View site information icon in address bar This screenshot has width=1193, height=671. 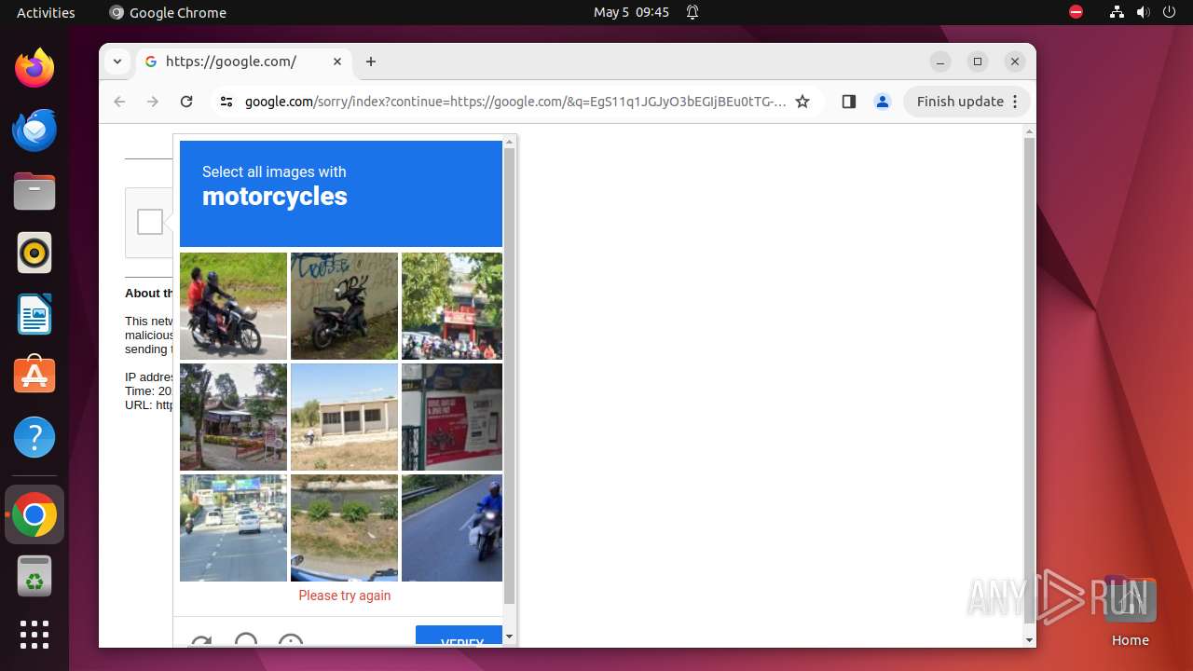click(226, 102)
